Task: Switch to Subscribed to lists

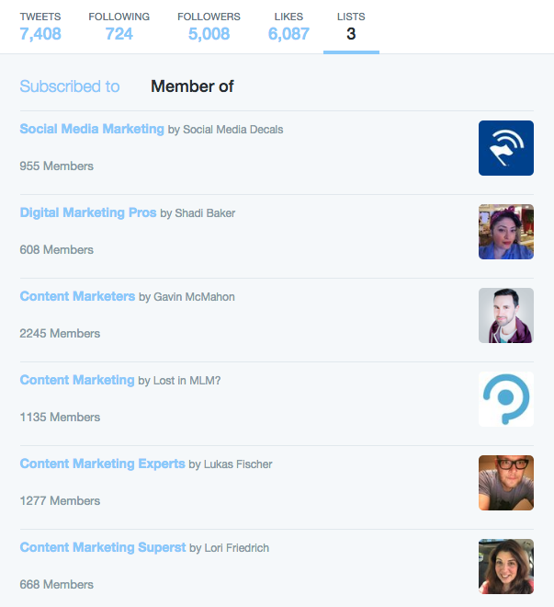Action: [70, 86]
